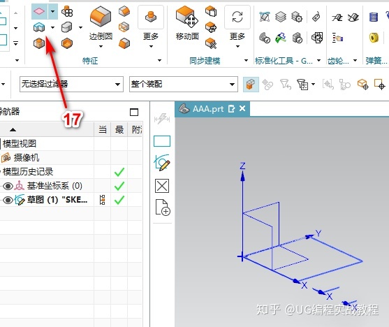Image resolution: width=389 pixels, height=327 pixels.
Task: Click the tag label icon
Action: pyautogui.click(x=316, y=17)
